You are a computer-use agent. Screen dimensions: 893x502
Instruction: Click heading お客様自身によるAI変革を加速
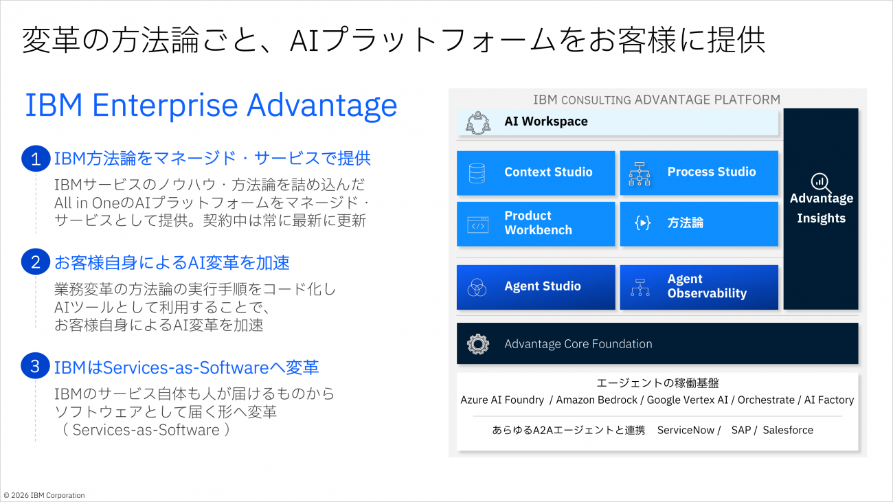click(x=172, y=262)
